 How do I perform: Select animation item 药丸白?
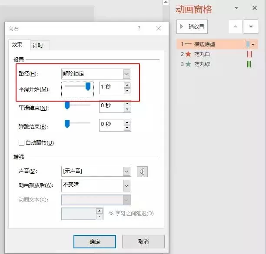pos(217,54)
